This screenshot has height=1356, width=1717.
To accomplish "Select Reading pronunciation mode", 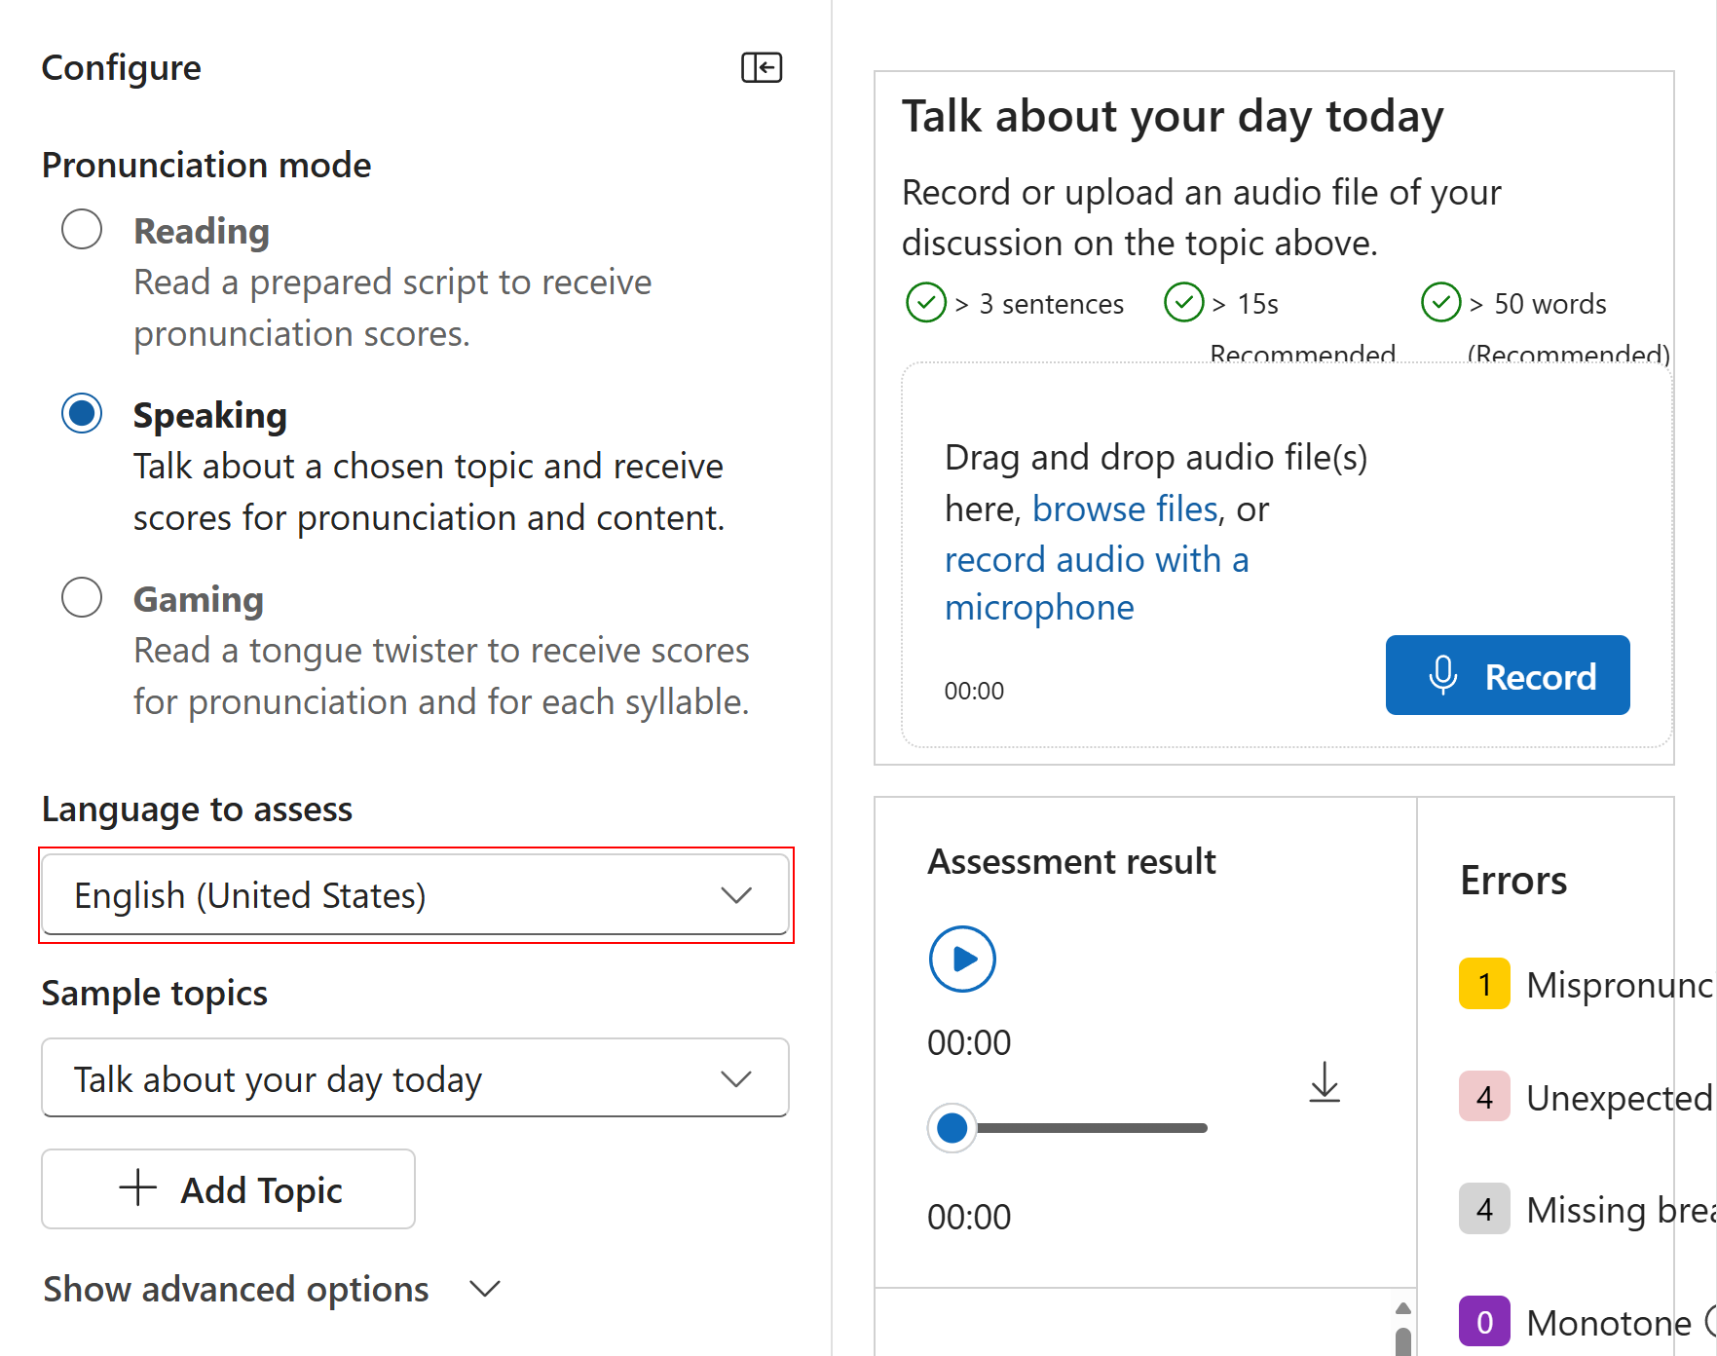I will [82, 229].
